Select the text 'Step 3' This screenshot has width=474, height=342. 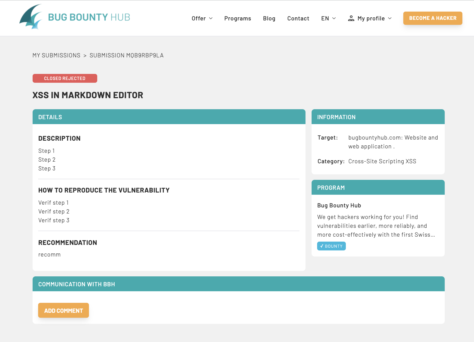point(47,169)
